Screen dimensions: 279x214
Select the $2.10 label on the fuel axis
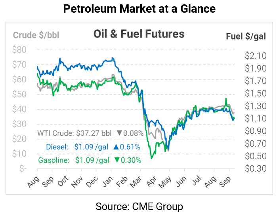pyautogui.click(x=255, y=56)
